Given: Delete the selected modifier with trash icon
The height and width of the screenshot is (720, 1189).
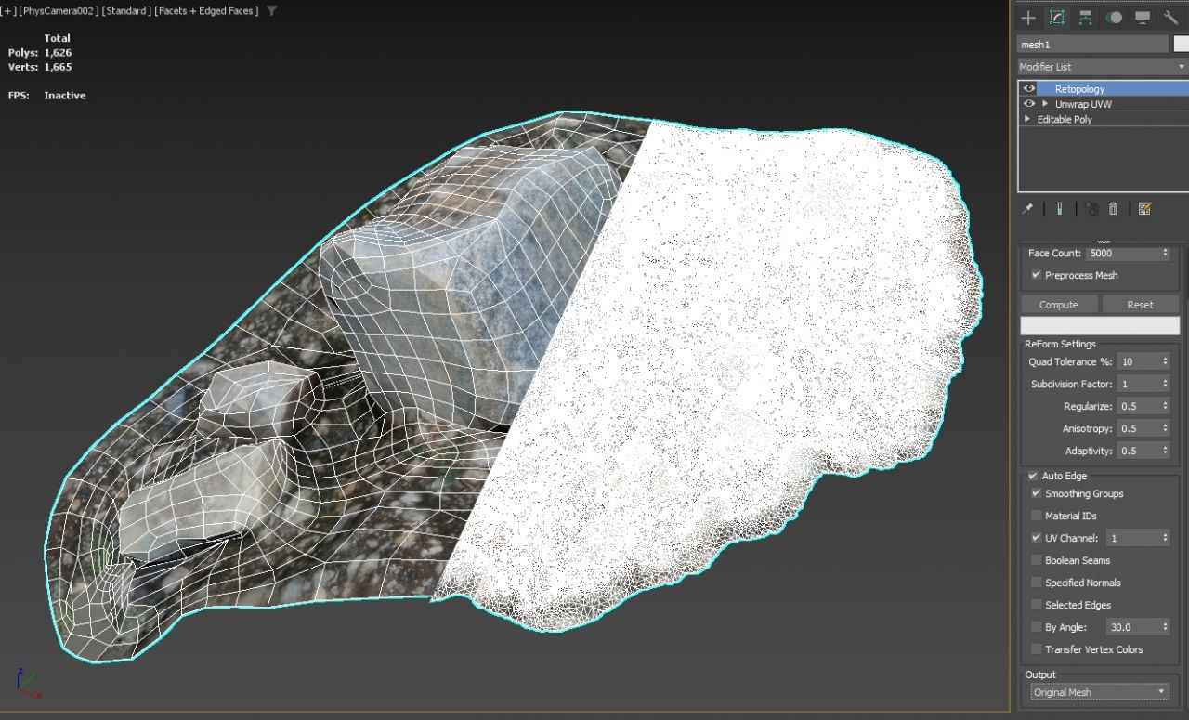Looking at the screenshot, I should [x=1113, y=208].
